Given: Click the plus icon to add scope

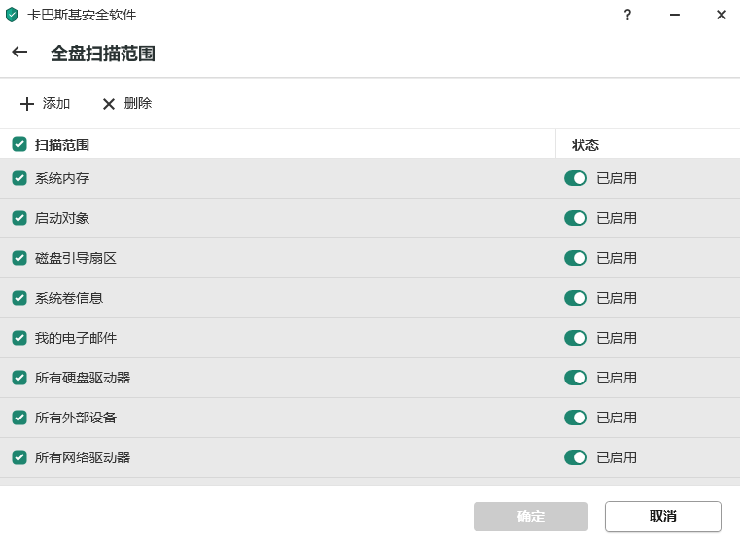Looking at the screenshot, I should [x=27, y=104].
